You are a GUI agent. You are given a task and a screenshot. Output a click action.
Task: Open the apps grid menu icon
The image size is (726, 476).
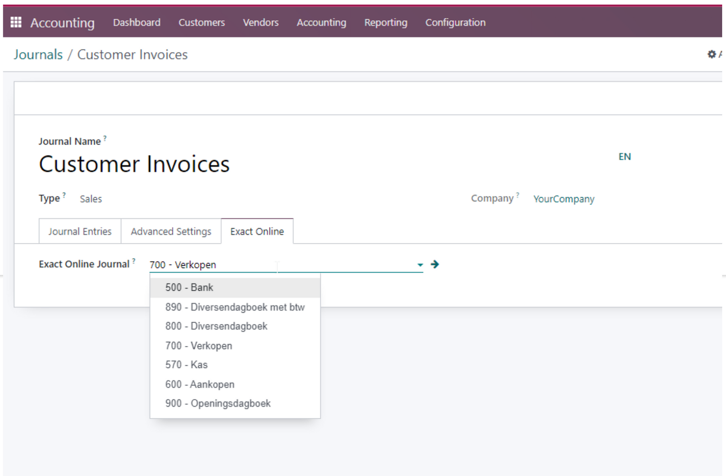[16, 22]
